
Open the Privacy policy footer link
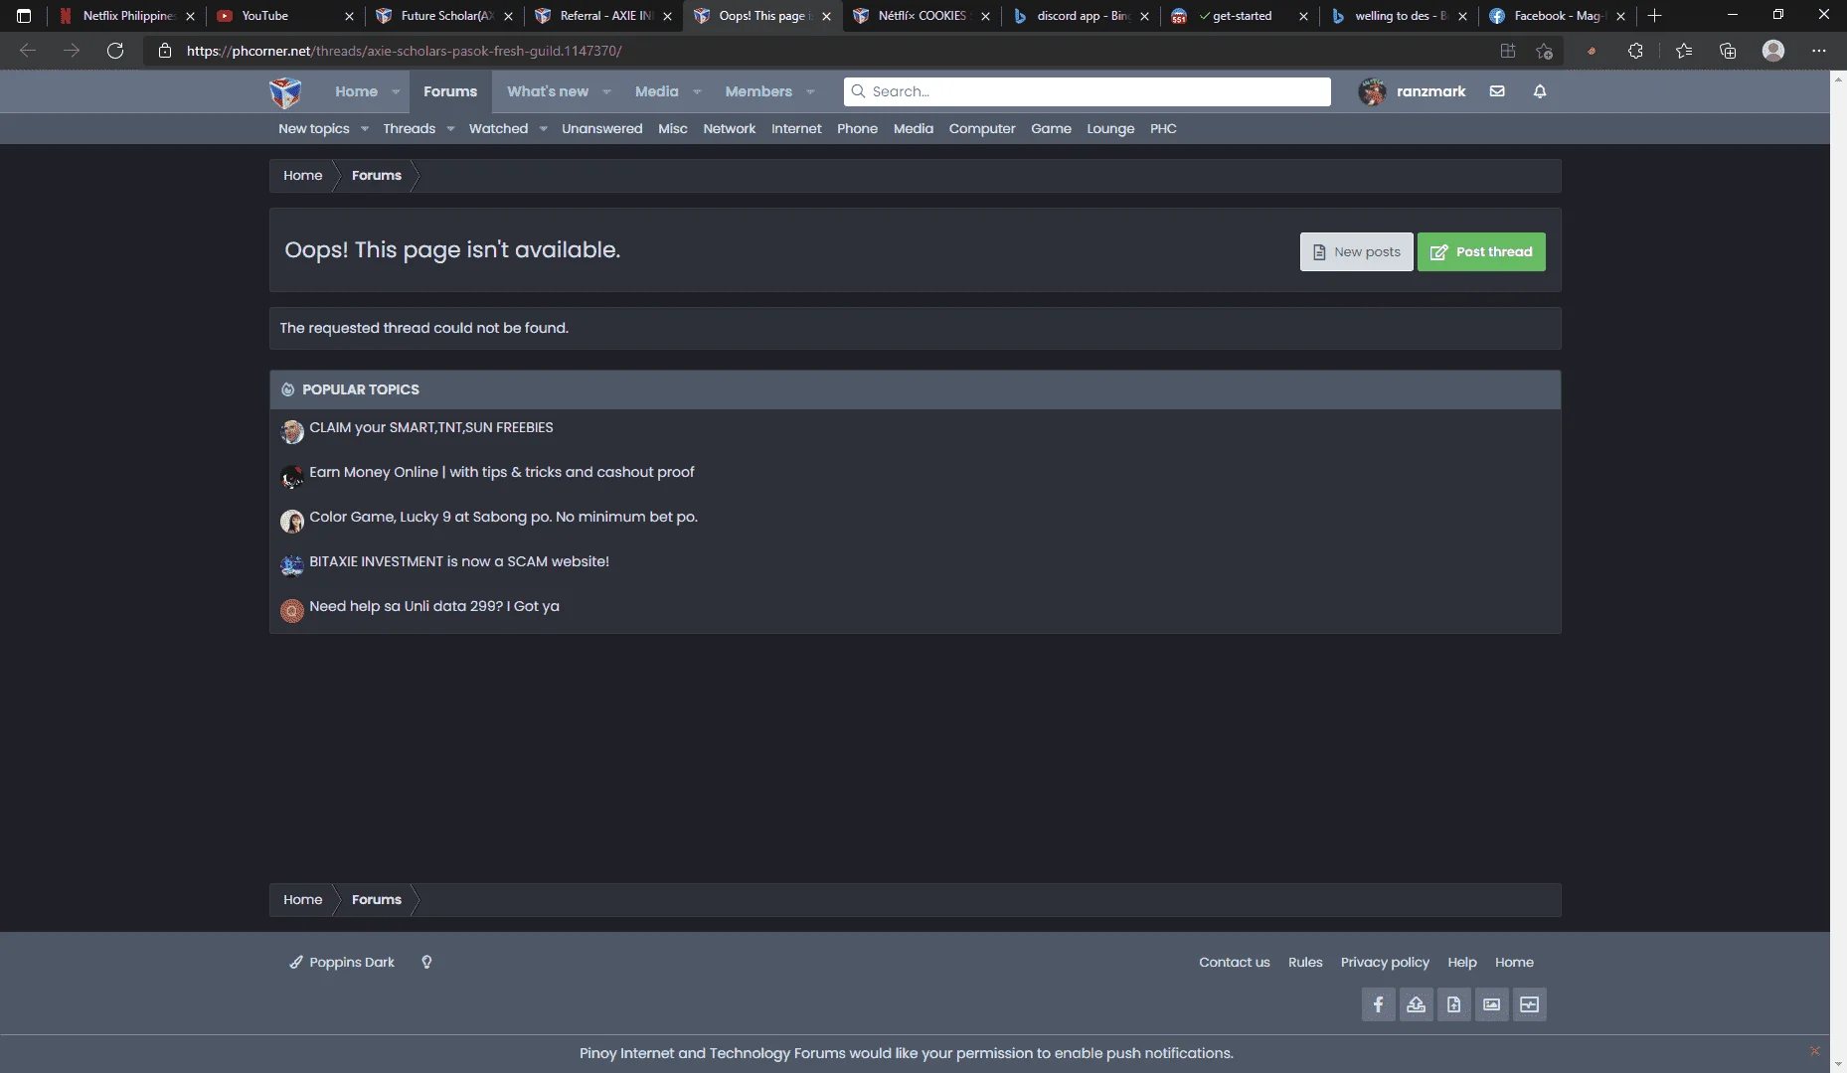pos(1385,962)
